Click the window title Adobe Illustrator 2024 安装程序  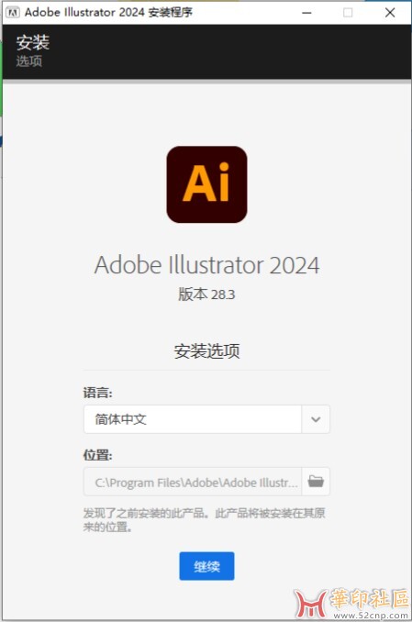pyautogui.click(x=108, y=12)
